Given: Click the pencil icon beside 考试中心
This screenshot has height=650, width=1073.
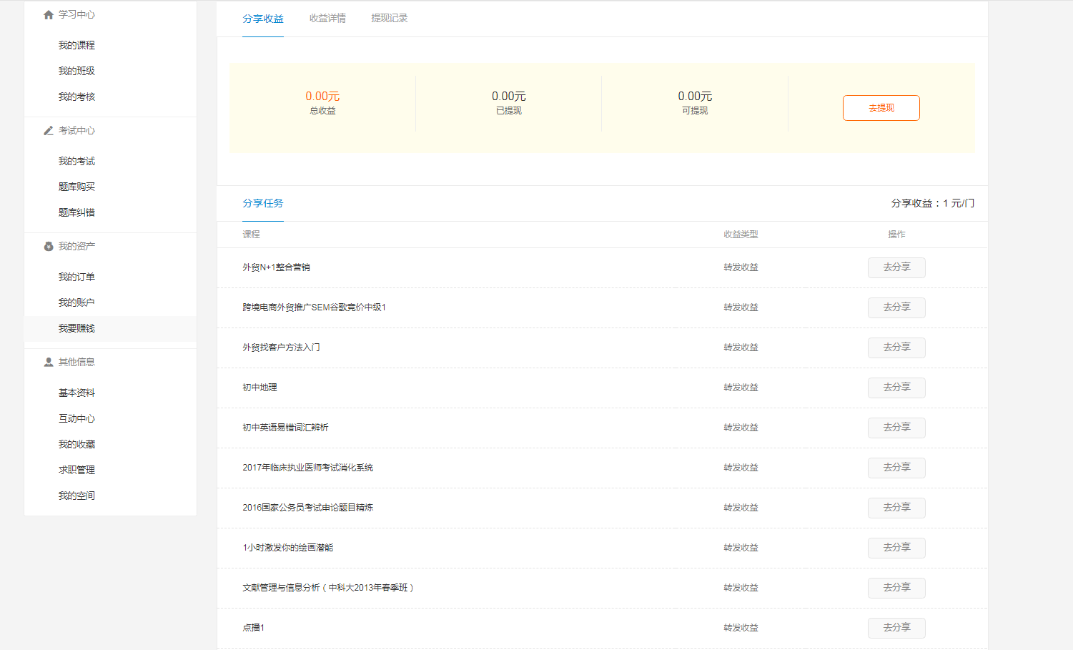Looking at the screenshot, I should pyautogui.click(x=49, y=131).
